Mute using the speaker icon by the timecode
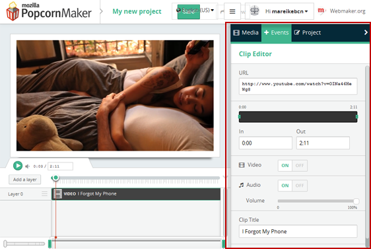 coord(28,166)
